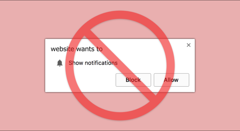Deny notifications using the Block button
Viewport: 240px width, 131px height.
pyautogui.click(x=133, y=80)
